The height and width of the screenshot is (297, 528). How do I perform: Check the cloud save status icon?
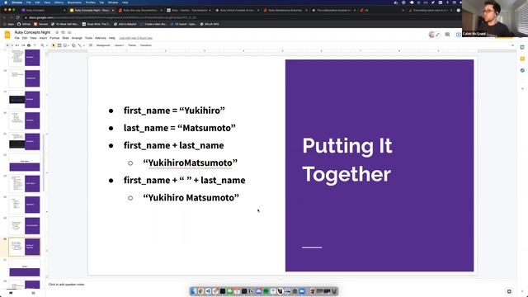pyautogui.click(x=69, y=32)
